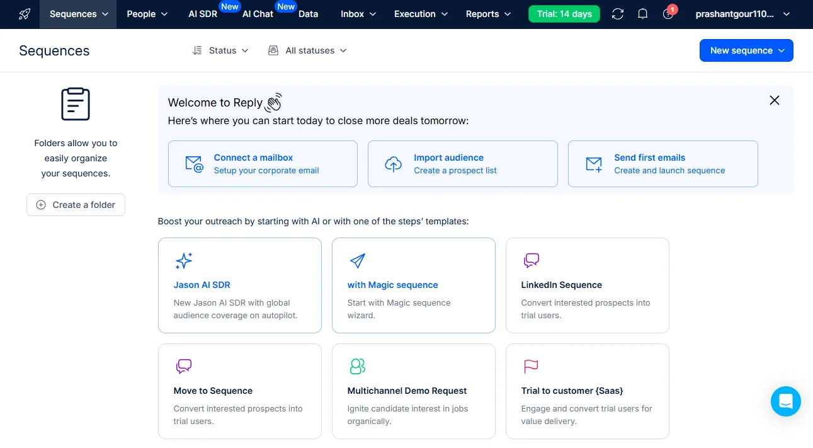The width and height of the screenshot is (813, 448).
Task: Expand the Status sort dropdown
Action: [220, 50]
